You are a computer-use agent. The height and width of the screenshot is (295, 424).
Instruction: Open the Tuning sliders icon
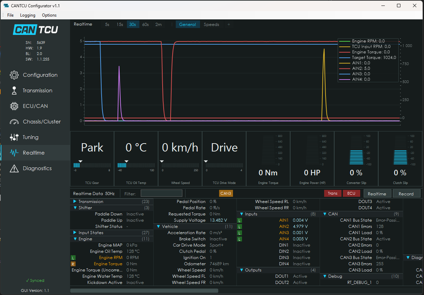14,137
